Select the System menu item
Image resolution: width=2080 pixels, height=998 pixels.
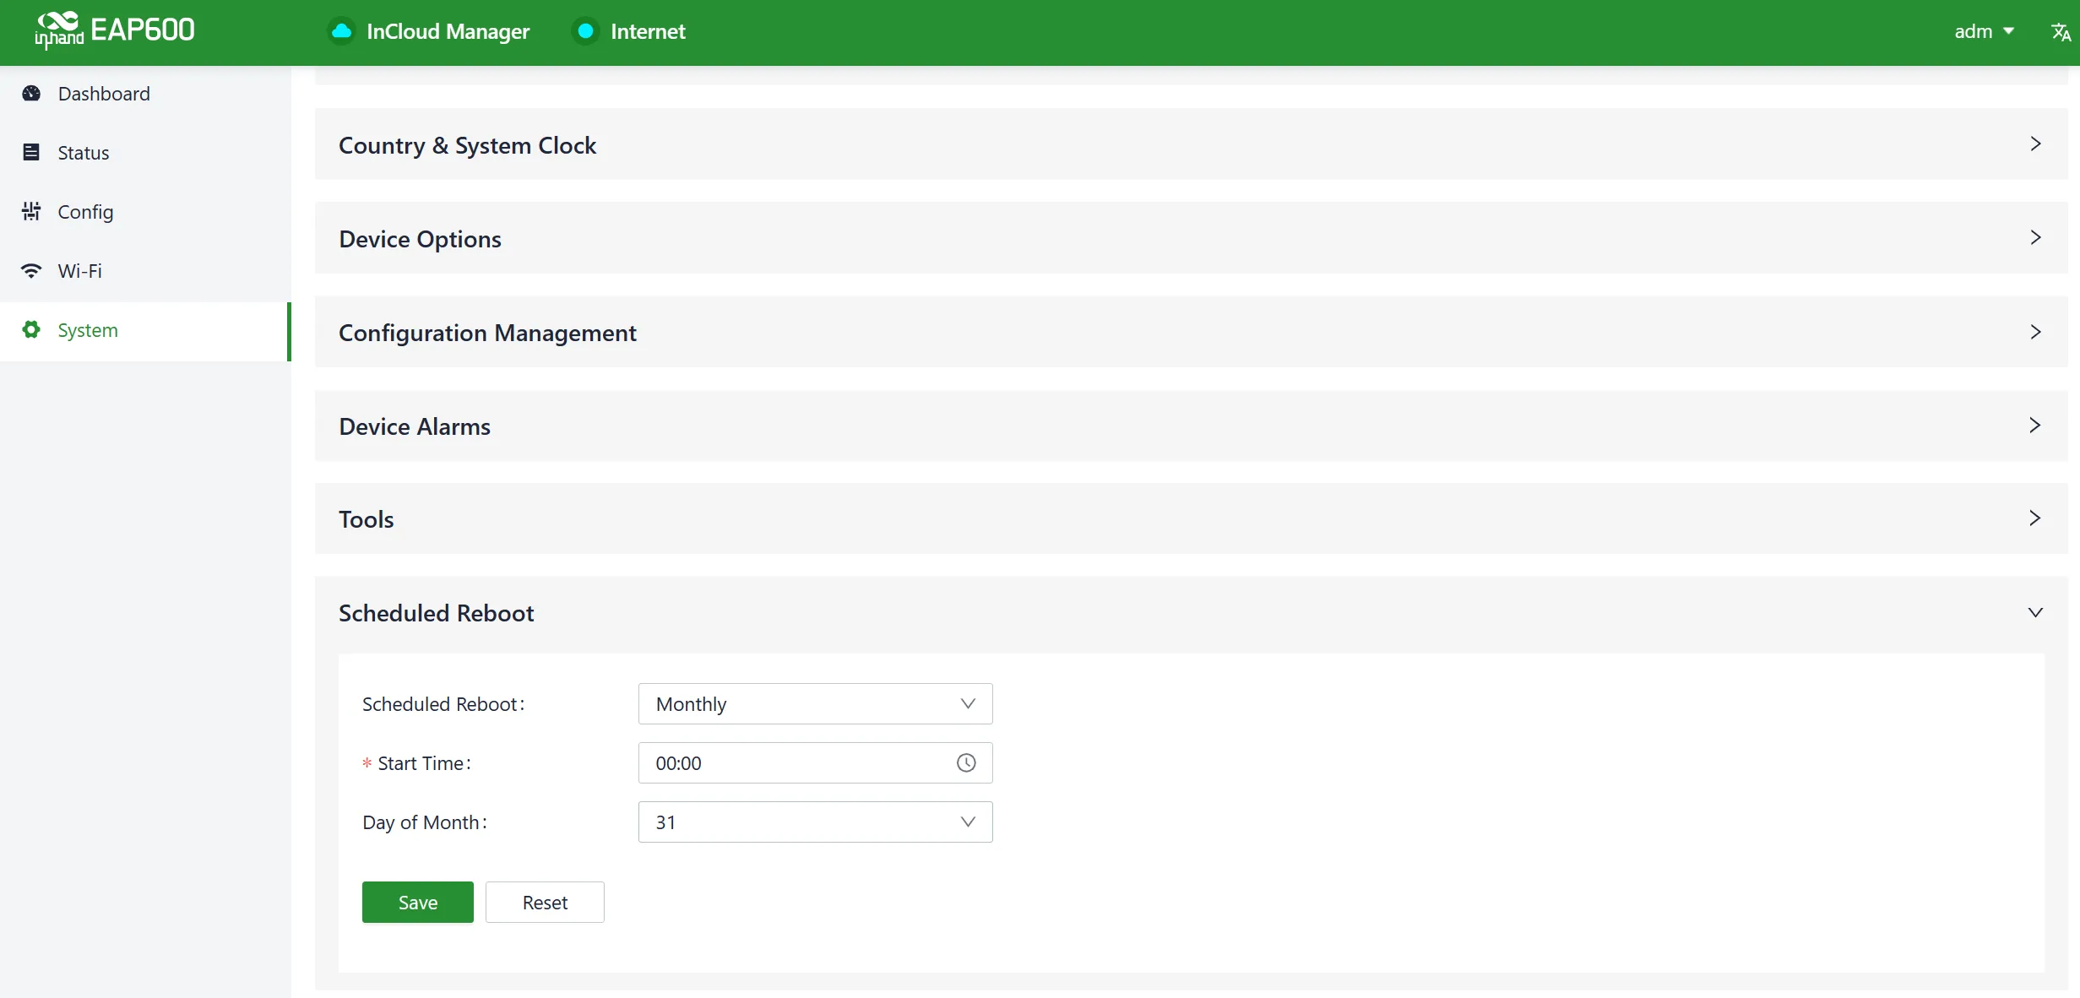(x=145, y=331)
